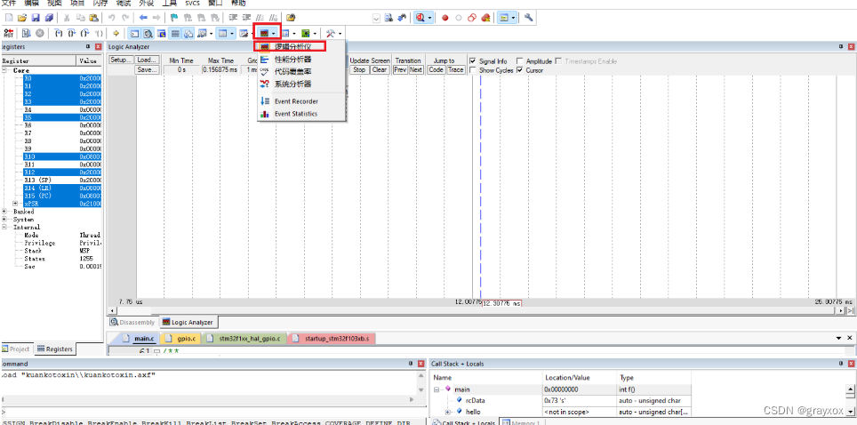
Task: Click the Paste icon
Action: click(94, 18)
